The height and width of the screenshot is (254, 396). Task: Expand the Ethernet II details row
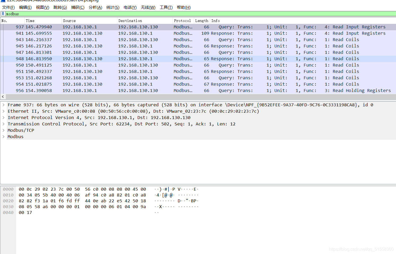click(3, 111)
